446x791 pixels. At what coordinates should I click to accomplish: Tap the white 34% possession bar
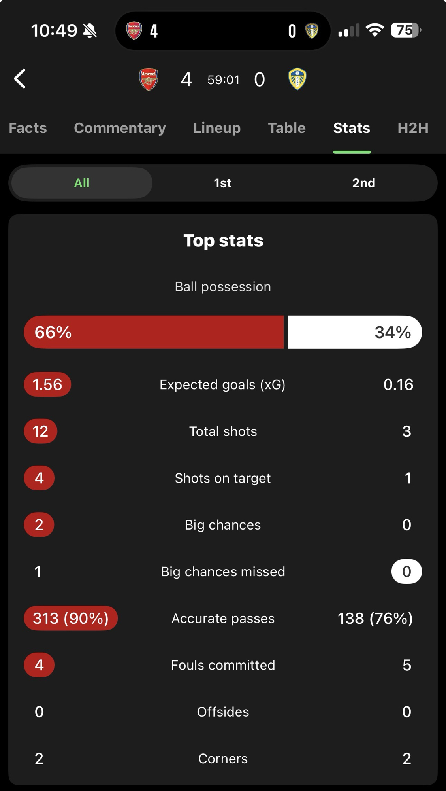[354, 332]
